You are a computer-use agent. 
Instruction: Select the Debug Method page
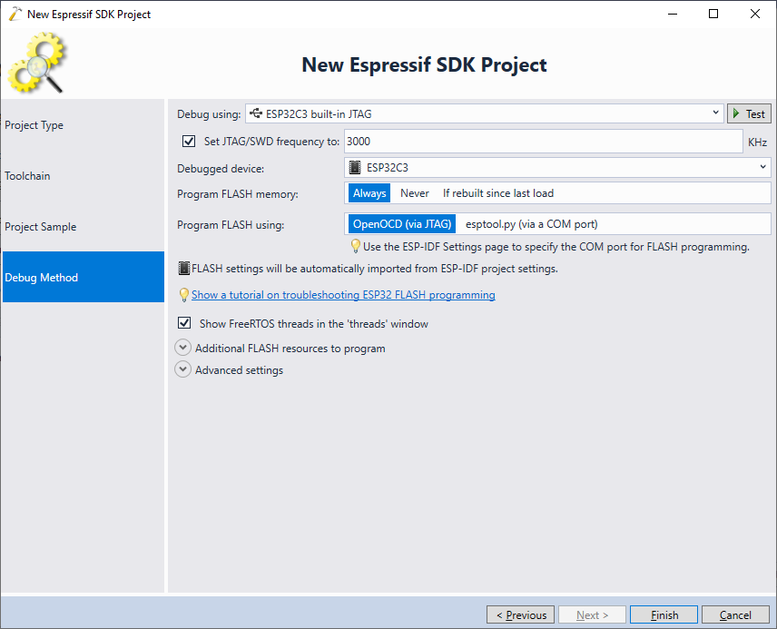tap(84, 277)
